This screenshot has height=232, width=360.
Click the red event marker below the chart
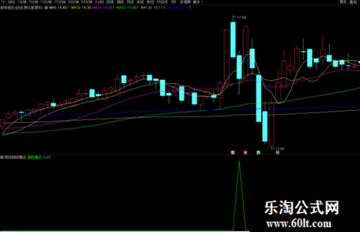[x=245, y=152]
